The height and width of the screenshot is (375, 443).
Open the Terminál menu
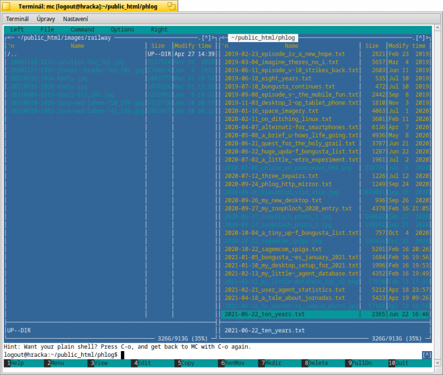click(x=17, y=19)
